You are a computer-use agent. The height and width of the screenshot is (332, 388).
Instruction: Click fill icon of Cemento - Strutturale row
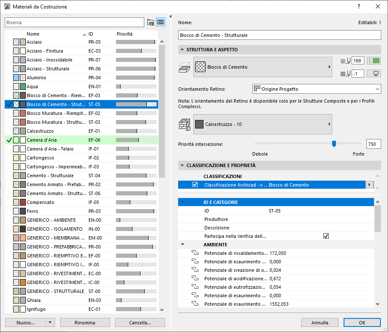coord(16,176)
